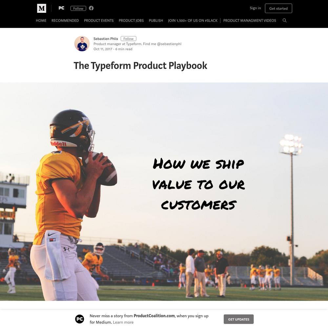Click the Medium M logo
This screenshot has width=328, height=328.
point(42,9)
